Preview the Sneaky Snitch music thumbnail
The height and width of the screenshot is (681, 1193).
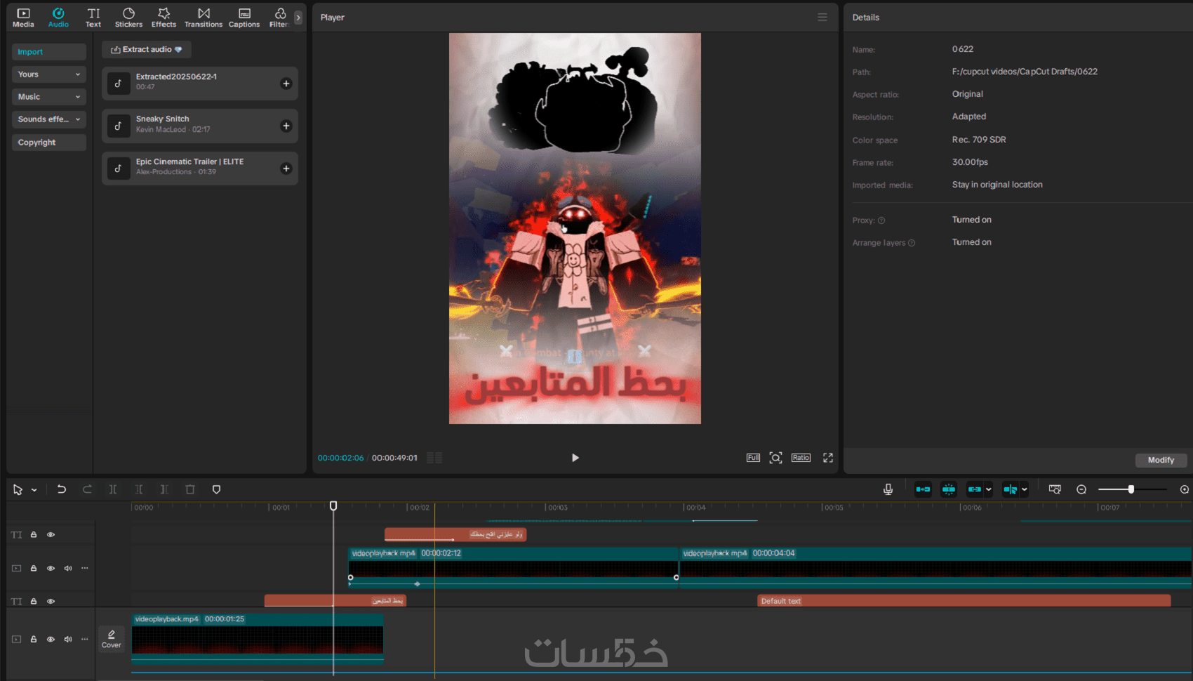(119, 126)
